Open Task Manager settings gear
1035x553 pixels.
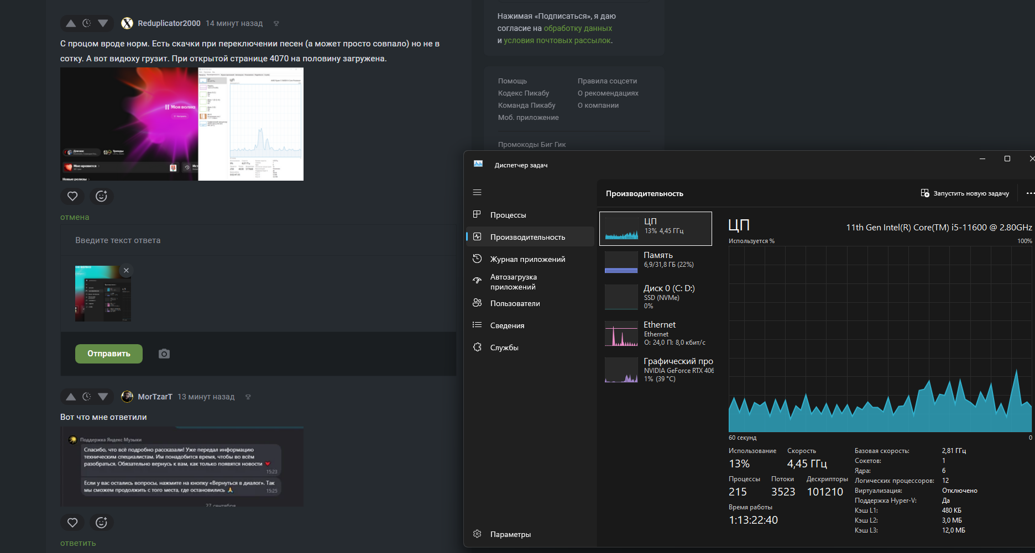pyautogui.click(x=477, y=534)
